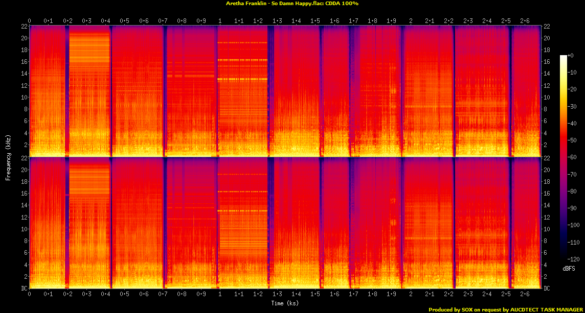
Task: Click the DC label at bottom-left of plot
Action: [x=23, y=288]
